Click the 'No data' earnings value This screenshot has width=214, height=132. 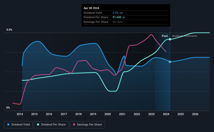coord(118,22)
